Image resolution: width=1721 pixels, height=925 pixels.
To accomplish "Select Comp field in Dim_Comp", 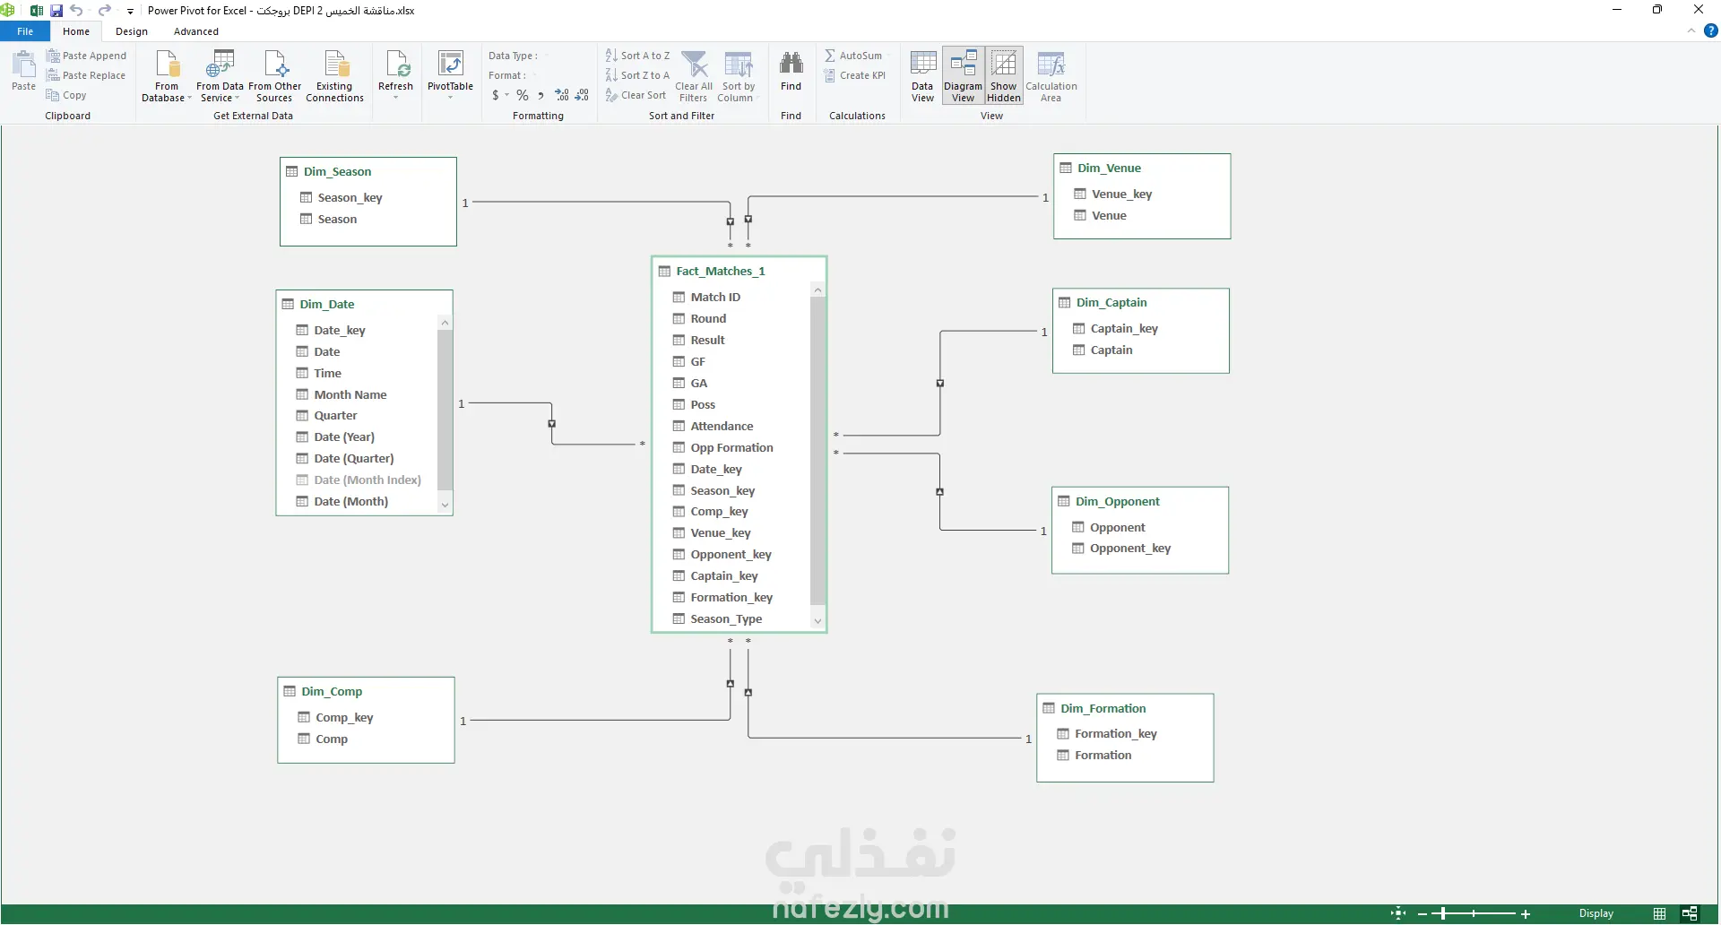I will point(332,739).
